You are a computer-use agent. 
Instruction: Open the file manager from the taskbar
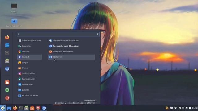26,108
